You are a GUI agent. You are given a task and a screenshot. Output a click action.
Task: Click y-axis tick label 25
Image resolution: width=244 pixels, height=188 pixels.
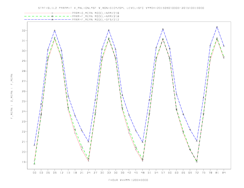(23, 101)
